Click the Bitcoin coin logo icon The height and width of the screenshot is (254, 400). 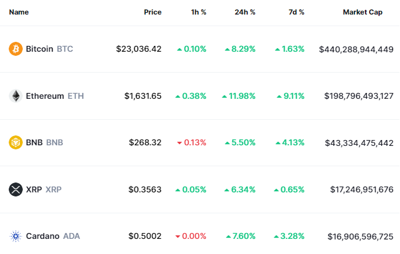pyautogui.click(x=16, y=49)
